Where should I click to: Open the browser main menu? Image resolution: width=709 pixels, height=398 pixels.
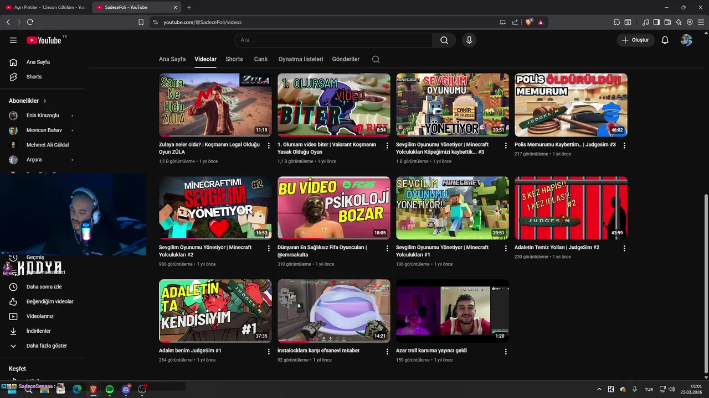[701, 22]
